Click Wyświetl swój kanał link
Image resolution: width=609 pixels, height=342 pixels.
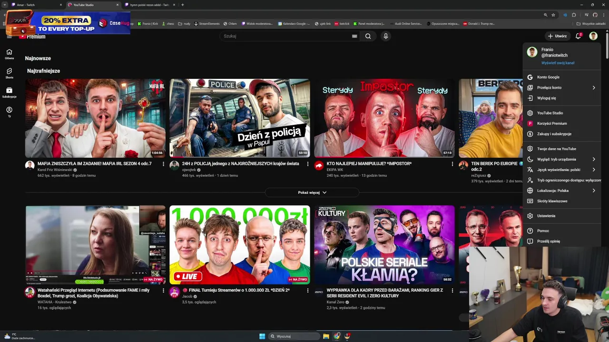pyautogui.click(x=558, y=63)
